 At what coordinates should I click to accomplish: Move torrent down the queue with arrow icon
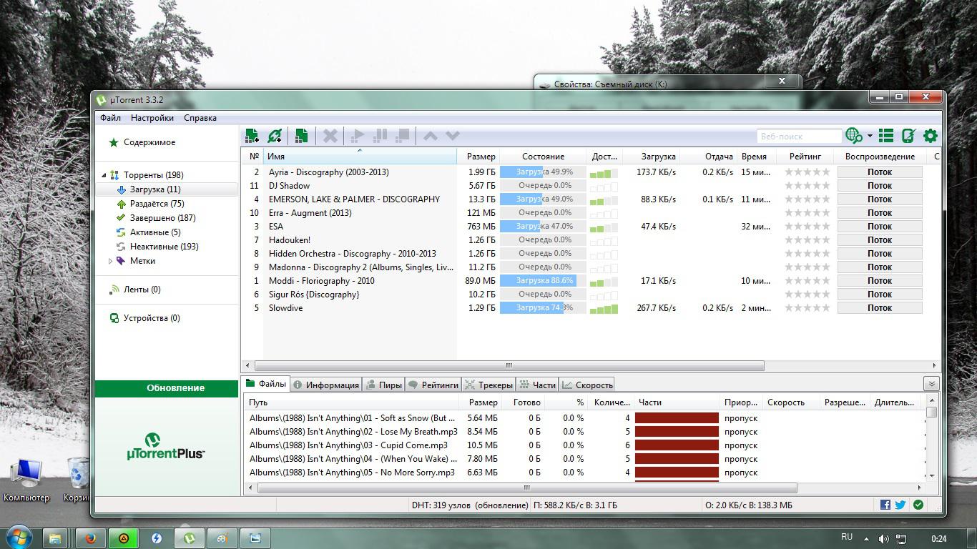[453, 136]
